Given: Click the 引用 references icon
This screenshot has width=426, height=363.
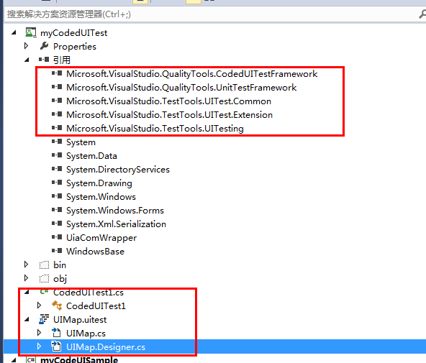Looking at the screenshot, I should pyautogui.click(x=44, y=60).
